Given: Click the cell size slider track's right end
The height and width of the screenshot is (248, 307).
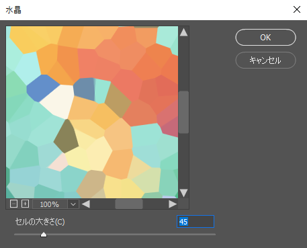Looking at the screenshot, I should point(214,235).
